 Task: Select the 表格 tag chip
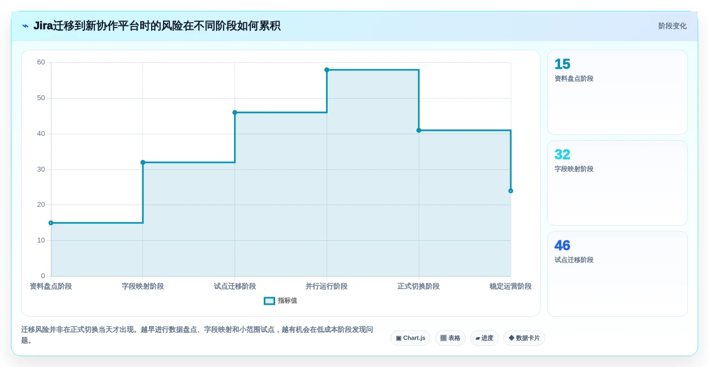(x=450, y=338)
